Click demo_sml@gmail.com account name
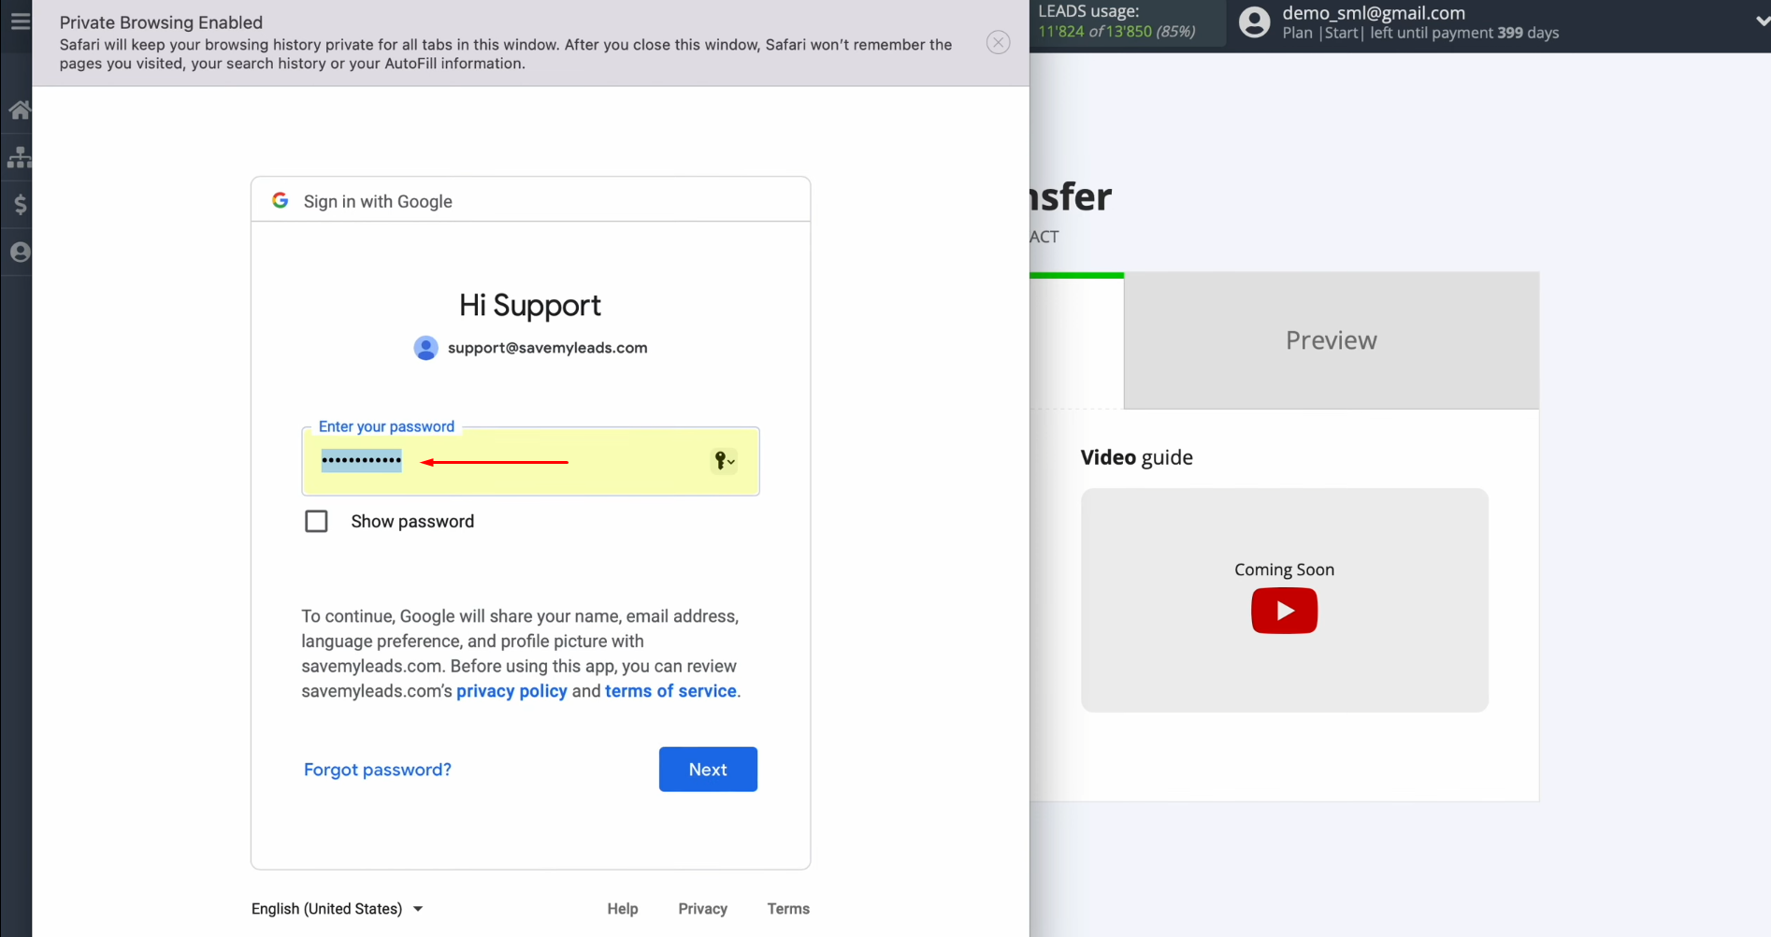 tap(1374, 13)
